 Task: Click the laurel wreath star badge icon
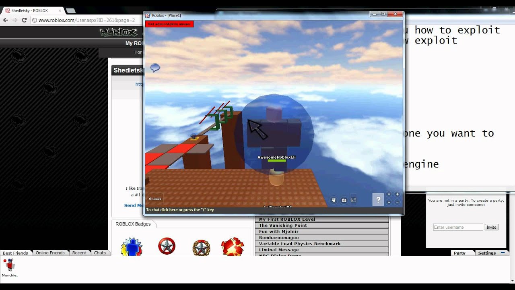pos(201,247)
